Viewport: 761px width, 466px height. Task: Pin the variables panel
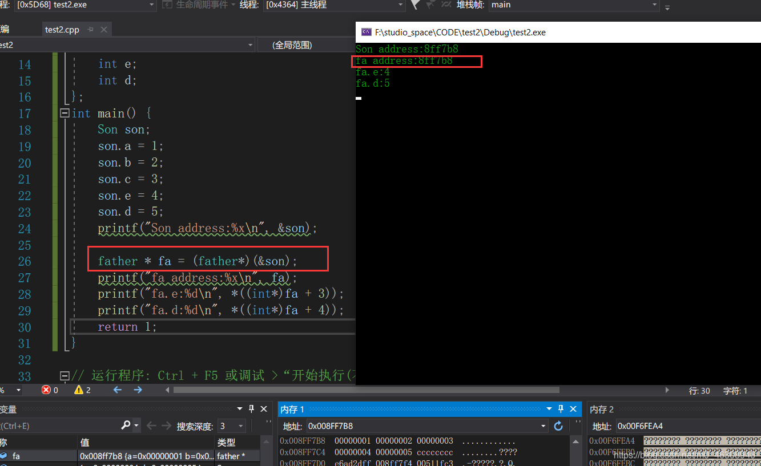coord(251,409)
